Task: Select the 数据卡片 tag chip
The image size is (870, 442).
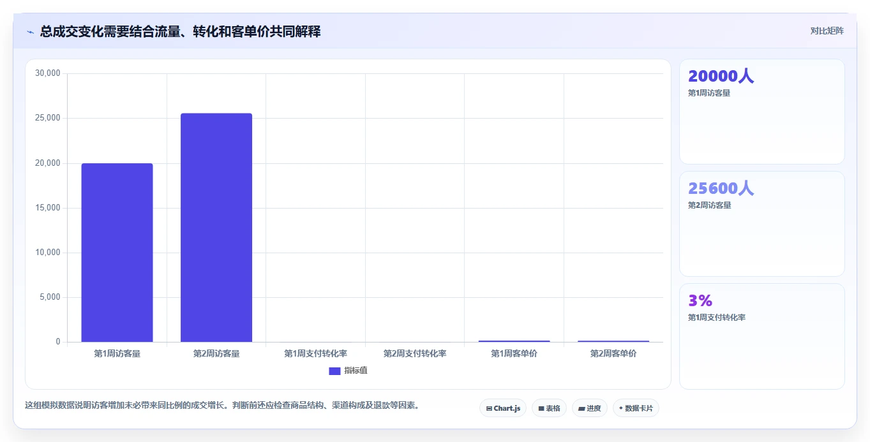Action: click(x=636, y=408)
